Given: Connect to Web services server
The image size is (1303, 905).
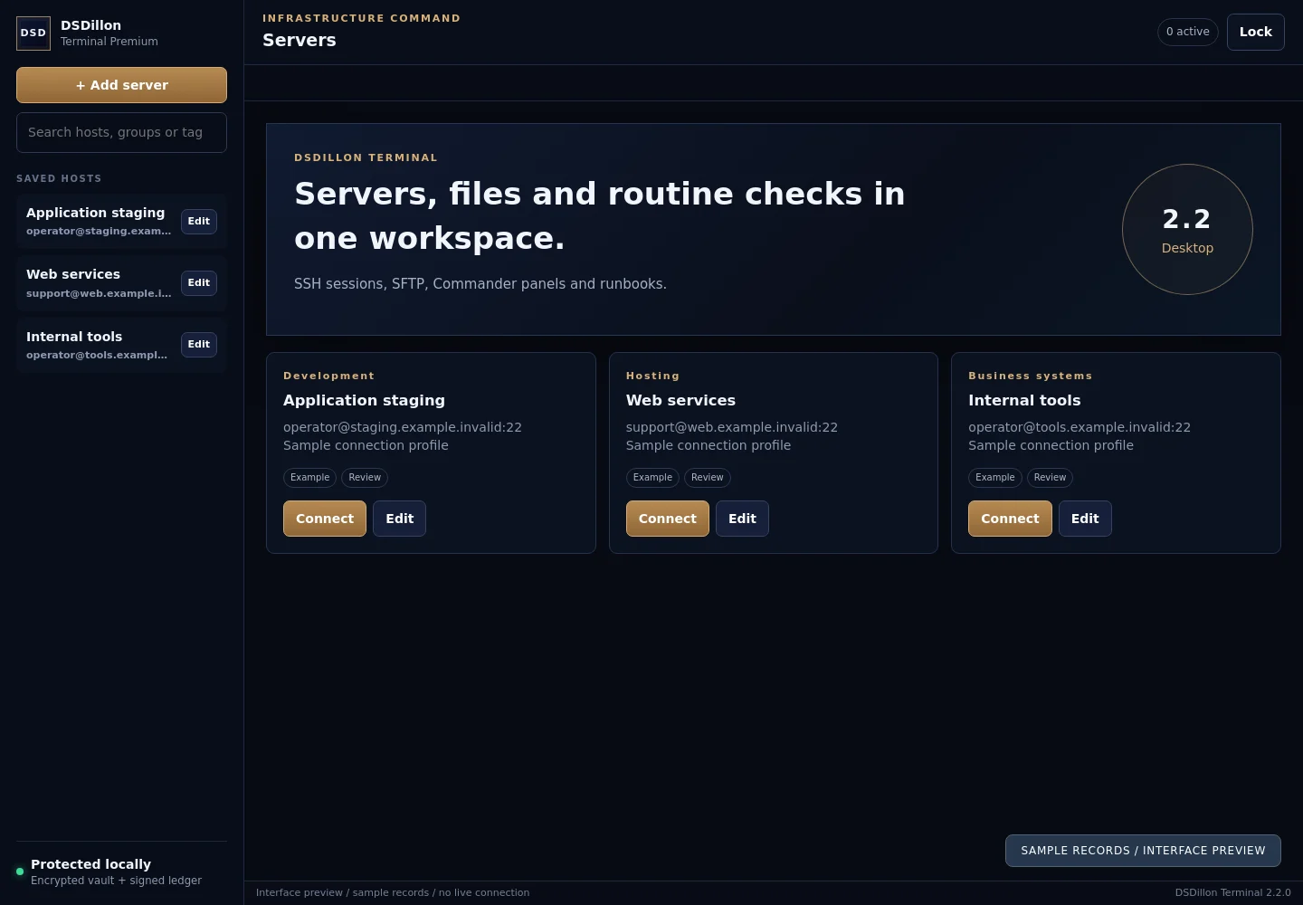Looking at the screenshot, I should pyautogui.click(x=668, y=519).
